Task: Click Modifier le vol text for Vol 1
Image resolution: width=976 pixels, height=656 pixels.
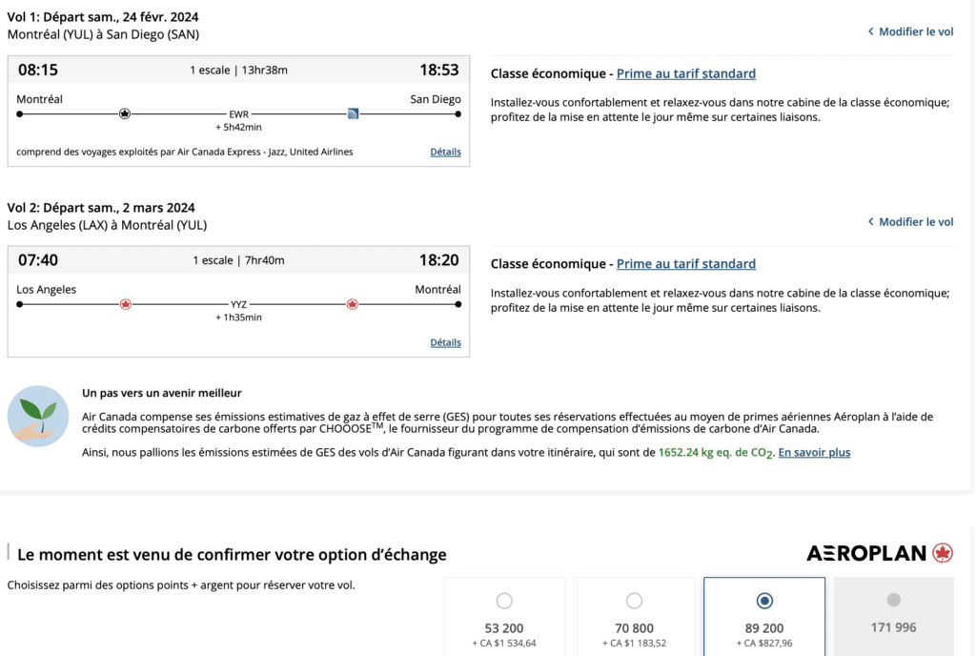Action: [916, 31]
